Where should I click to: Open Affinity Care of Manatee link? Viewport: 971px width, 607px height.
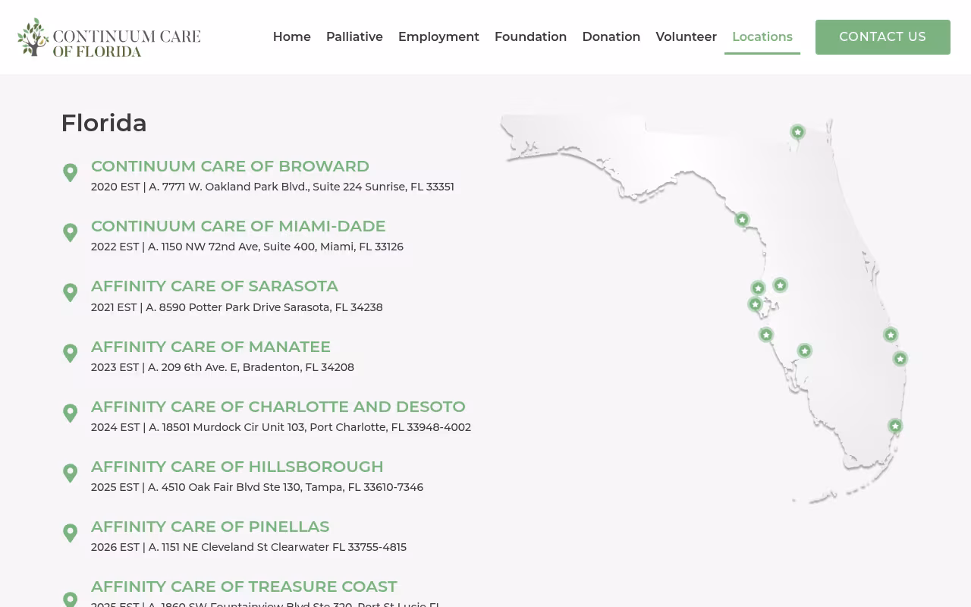click(x=211, y=347)
